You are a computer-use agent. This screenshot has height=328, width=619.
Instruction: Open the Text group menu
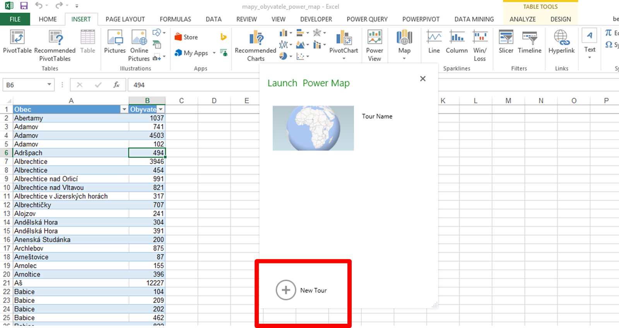tap(590, 44)
